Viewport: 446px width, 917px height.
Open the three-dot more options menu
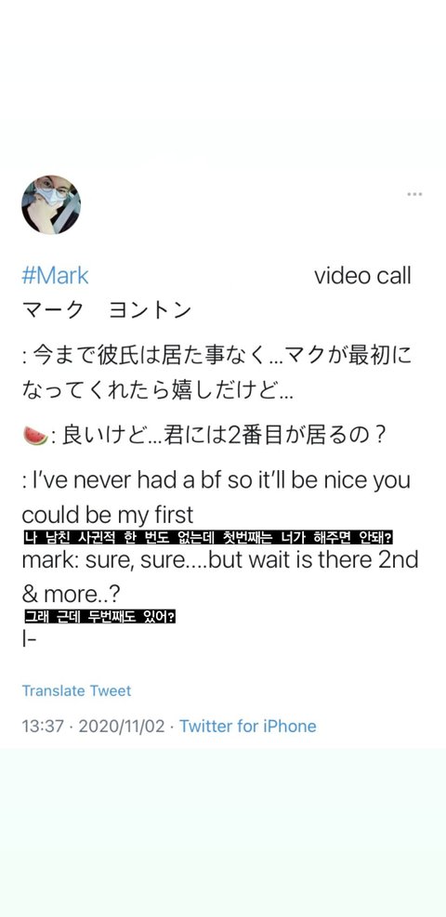[414, 194]
